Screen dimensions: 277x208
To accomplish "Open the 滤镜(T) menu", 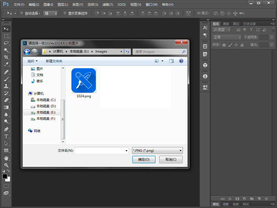I will tap(108, 5).
